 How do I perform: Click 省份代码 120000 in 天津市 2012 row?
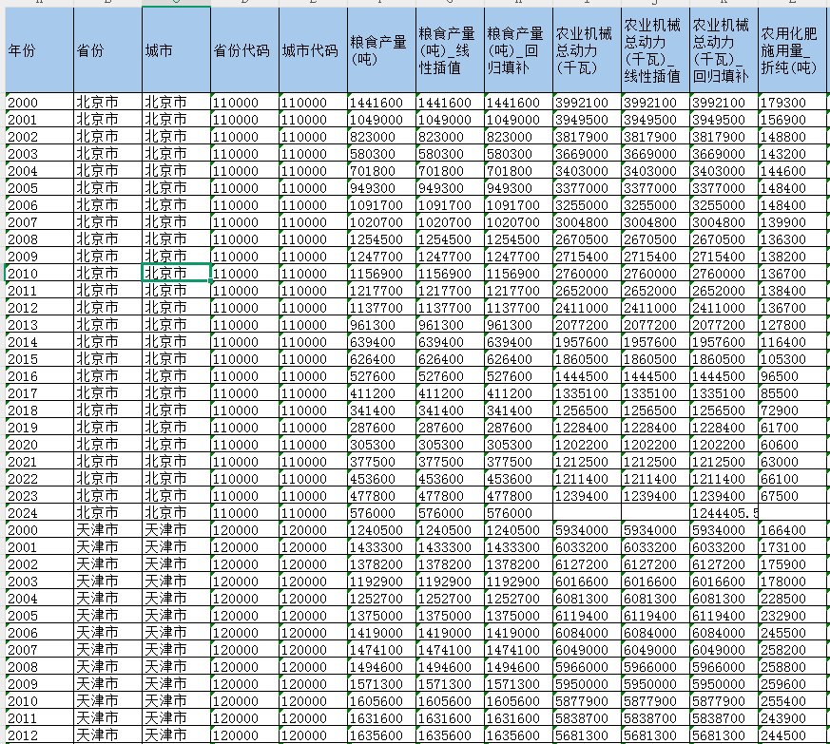click(244, 734)
